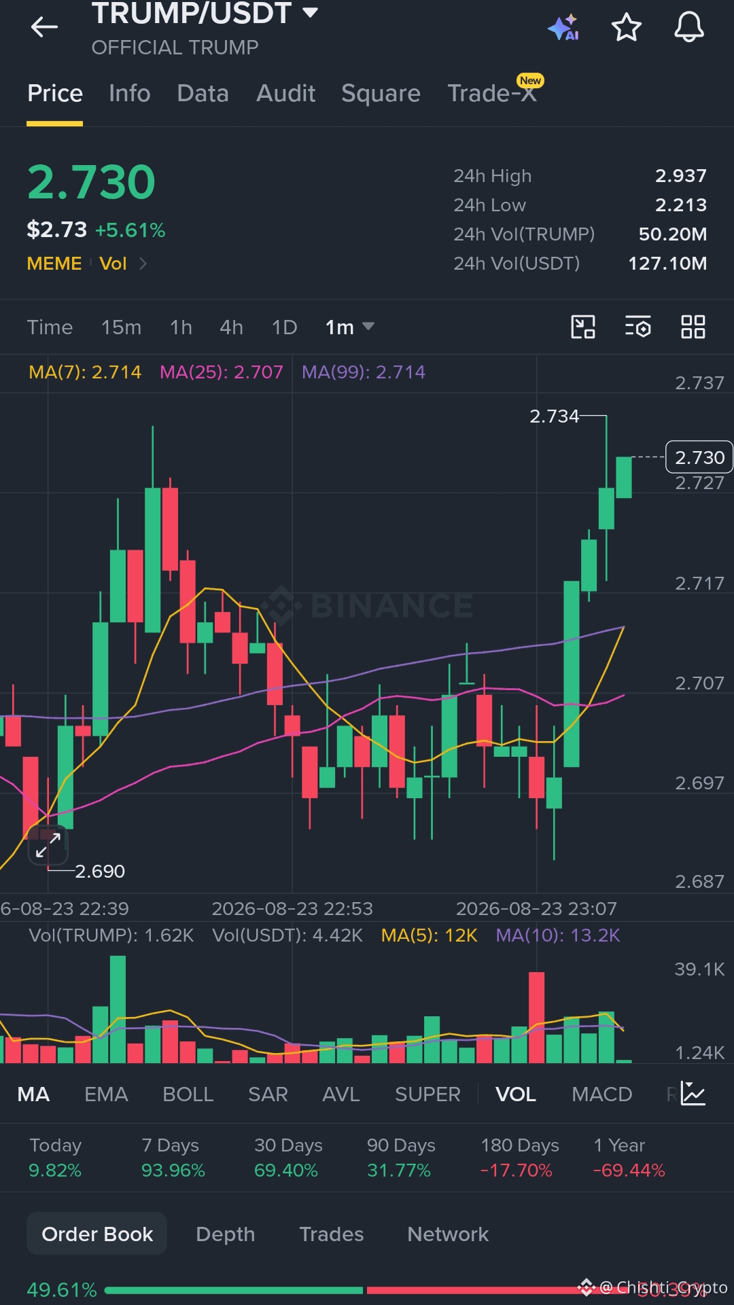Toggle the VOL sub-indicator
734x1305 pixels.
click(x=516, y=1094)
